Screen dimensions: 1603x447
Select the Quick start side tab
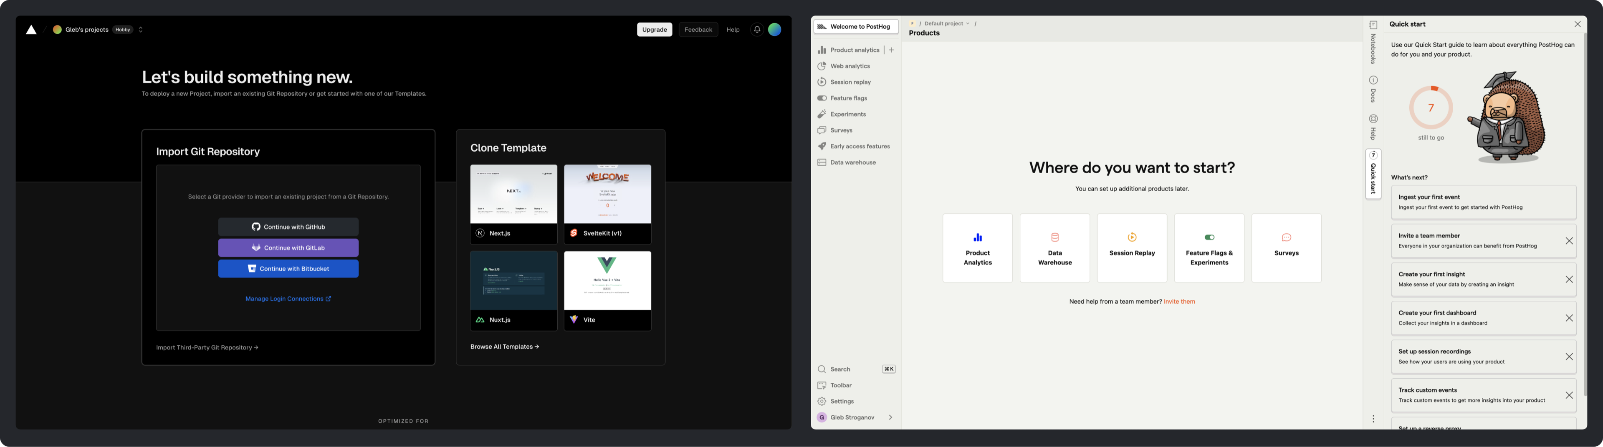1373,175
